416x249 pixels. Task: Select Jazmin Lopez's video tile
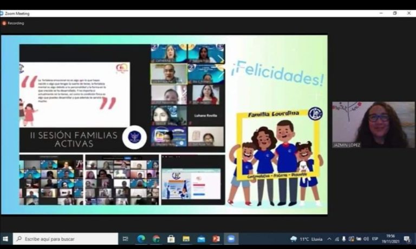373,125
